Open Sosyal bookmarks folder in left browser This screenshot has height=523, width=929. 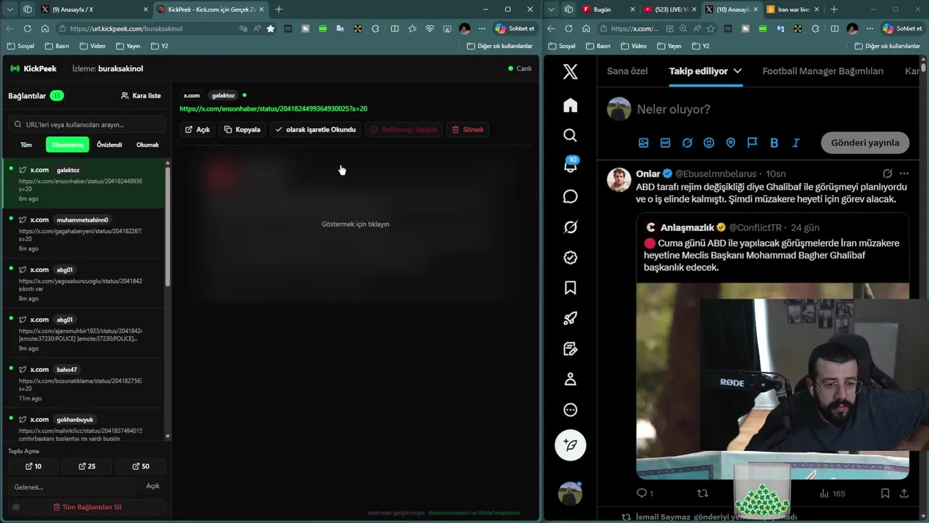(x=20, y=46)
